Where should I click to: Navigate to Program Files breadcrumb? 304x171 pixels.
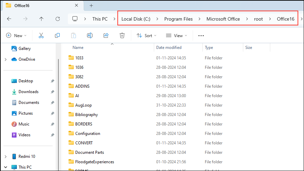pos(178,19)
